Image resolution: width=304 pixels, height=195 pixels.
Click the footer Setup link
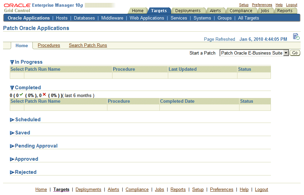[x=198, y=189]
